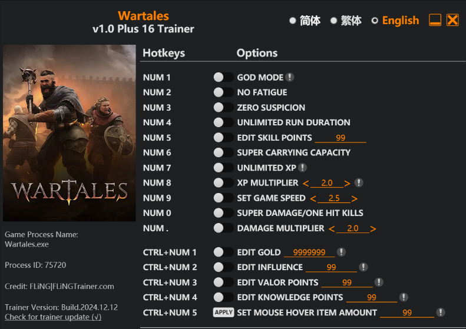Viewport: 466px width, 329px height.
Task: Click the Edit Influence info icon
Action: (x=363, y=267)
